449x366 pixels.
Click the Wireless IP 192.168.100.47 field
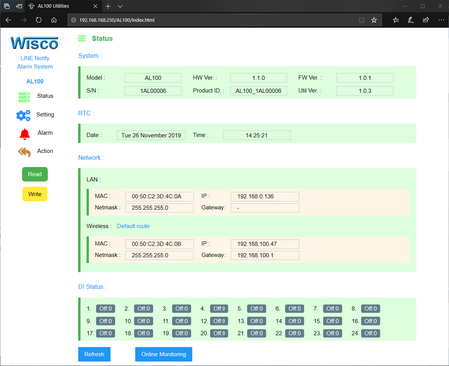(x=265, y=244)
